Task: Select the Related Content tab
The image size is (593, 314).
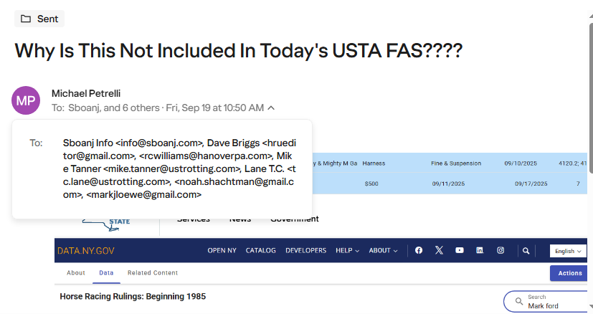Action: click(x=153, y=273)
